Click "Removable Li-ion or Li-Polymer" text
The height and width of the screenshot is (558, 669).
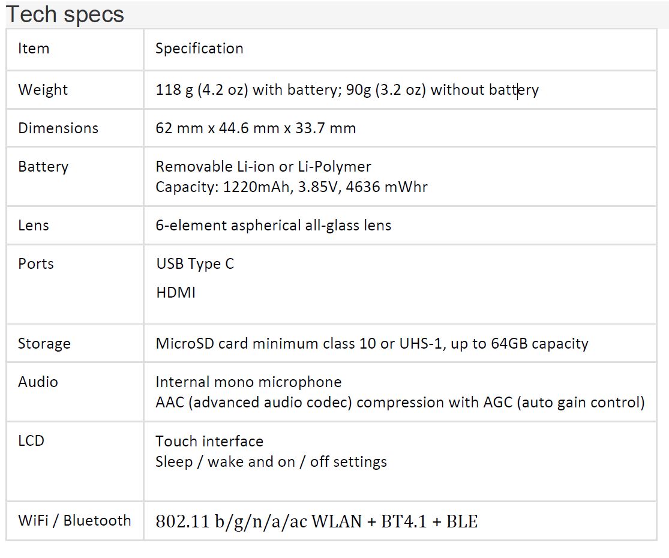tap(263, 167)
